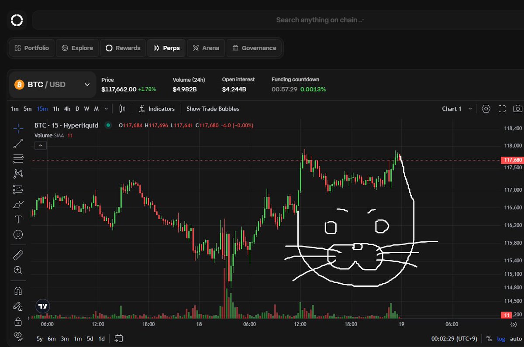
Task: Click the Funding countdown label
Action: point(295,79)
